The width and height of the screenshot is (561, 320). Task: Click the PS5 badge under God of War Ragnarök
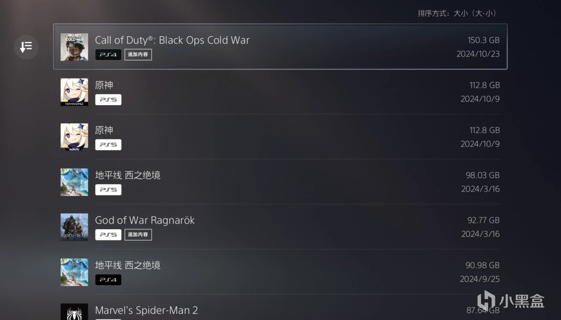(108, 234)
